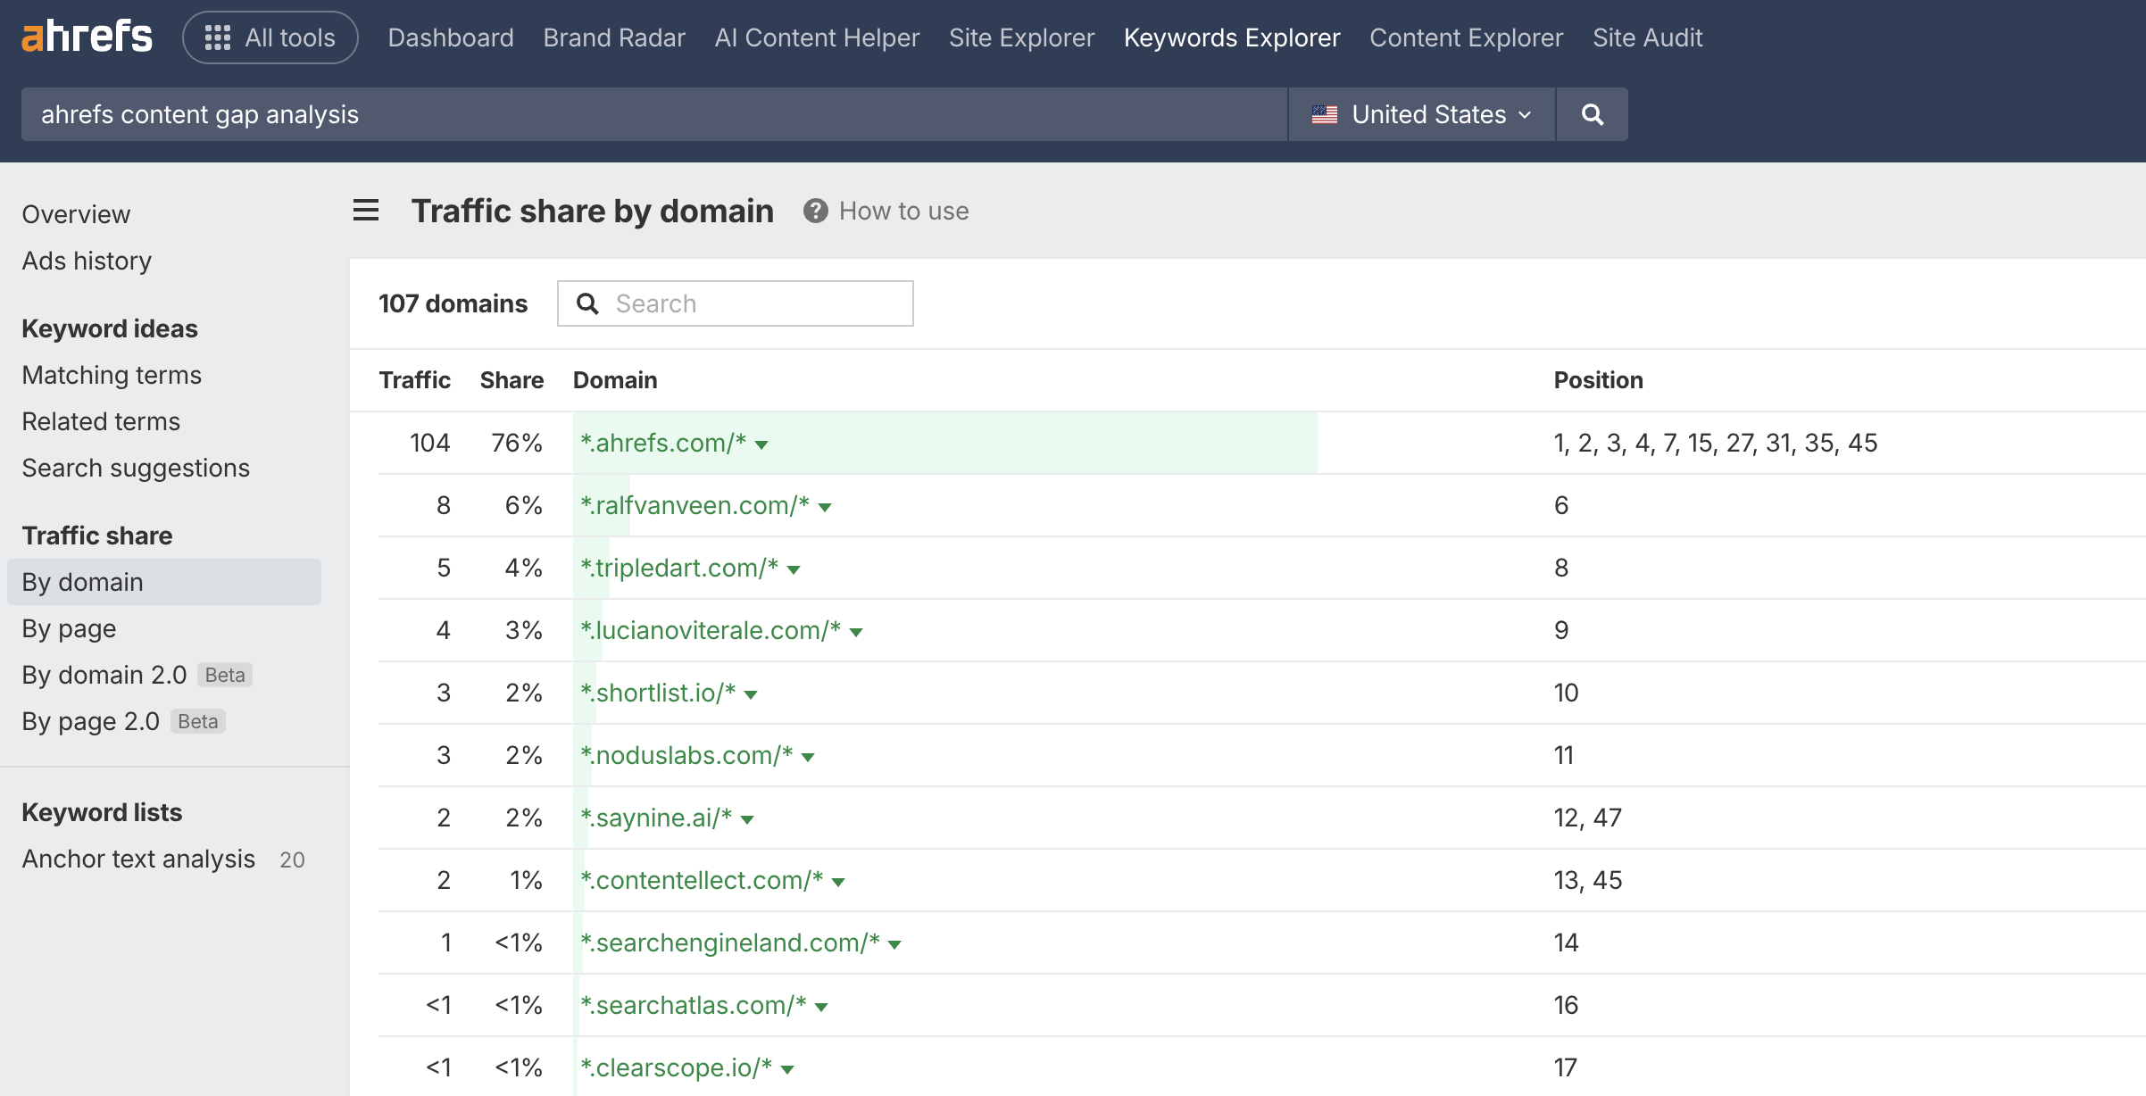The width and height of the screenshot is (2146, 1096).
Task: Select By domain under Traffic share
Action: 164,582
